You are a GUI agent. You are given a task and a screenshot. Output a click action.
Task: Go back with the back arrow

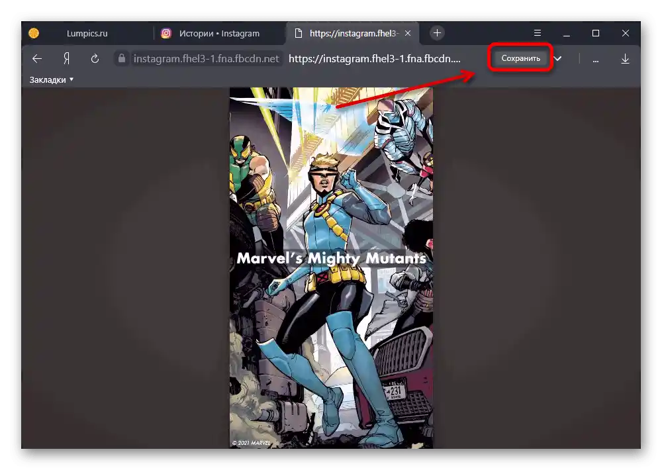coord(37,59)
